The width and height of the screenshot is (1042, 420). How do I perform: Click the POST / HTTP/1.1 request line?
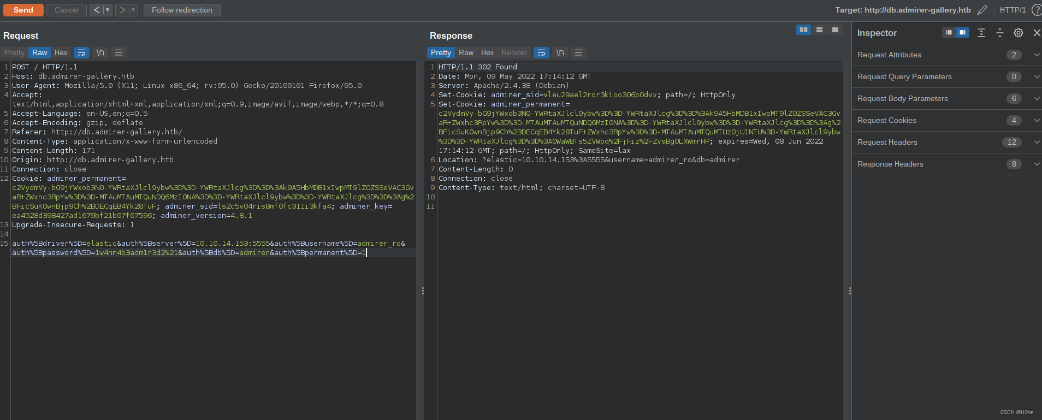(x=45, y=67)
